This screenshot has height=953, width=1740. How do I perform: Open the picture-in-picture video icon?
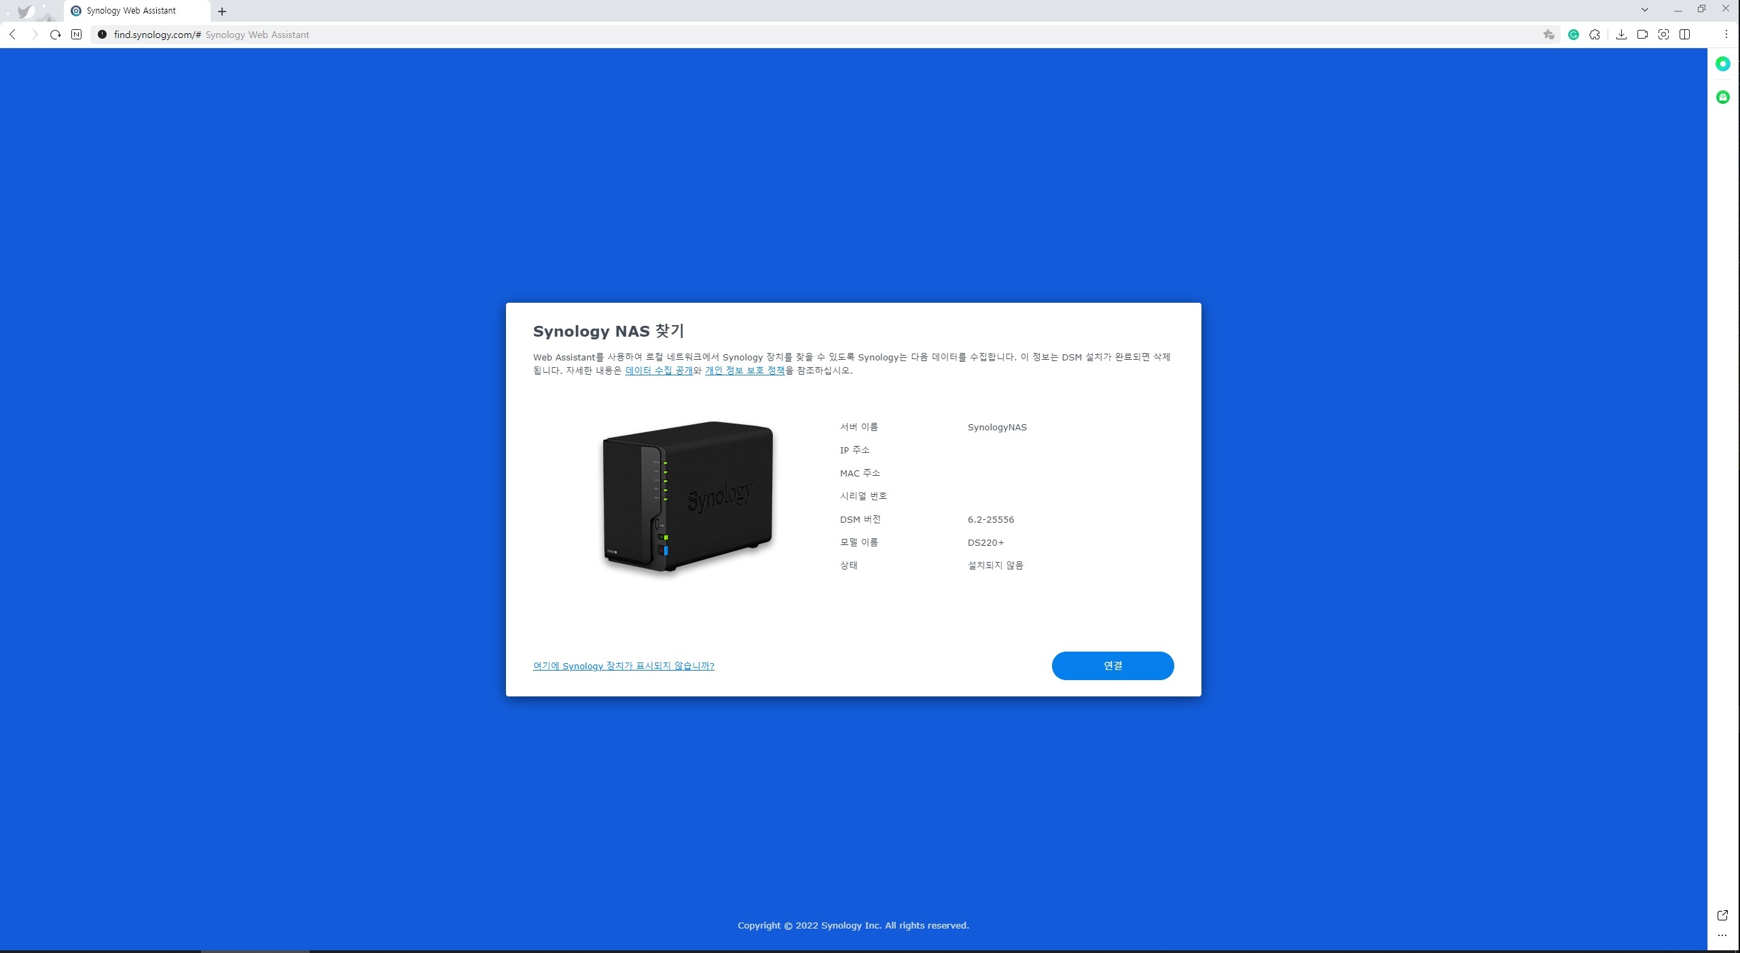[x=1644, y=34]
